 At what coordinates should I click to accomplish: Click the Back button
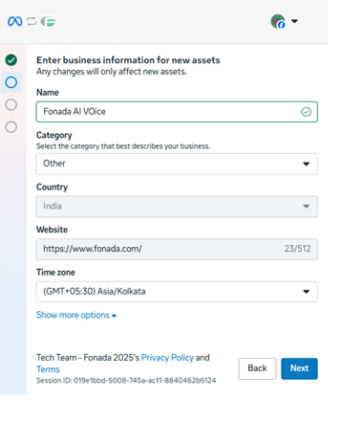tap(257, 368)
